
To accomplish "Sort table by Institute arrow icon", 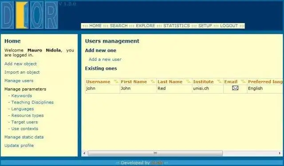I will tap(219, 82).
